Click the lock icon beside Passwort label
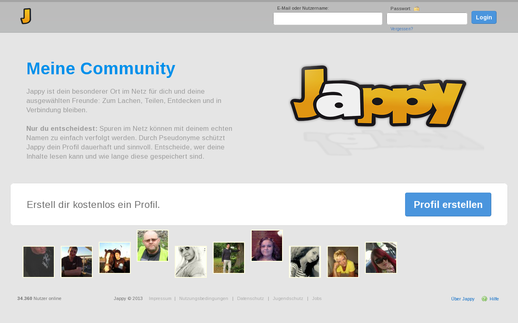Viewport: 518px width, 323px height. (417, 8)
